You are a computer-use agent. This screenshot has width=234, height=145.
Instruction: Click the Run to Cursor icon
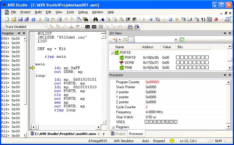click(x=157, y=19)
